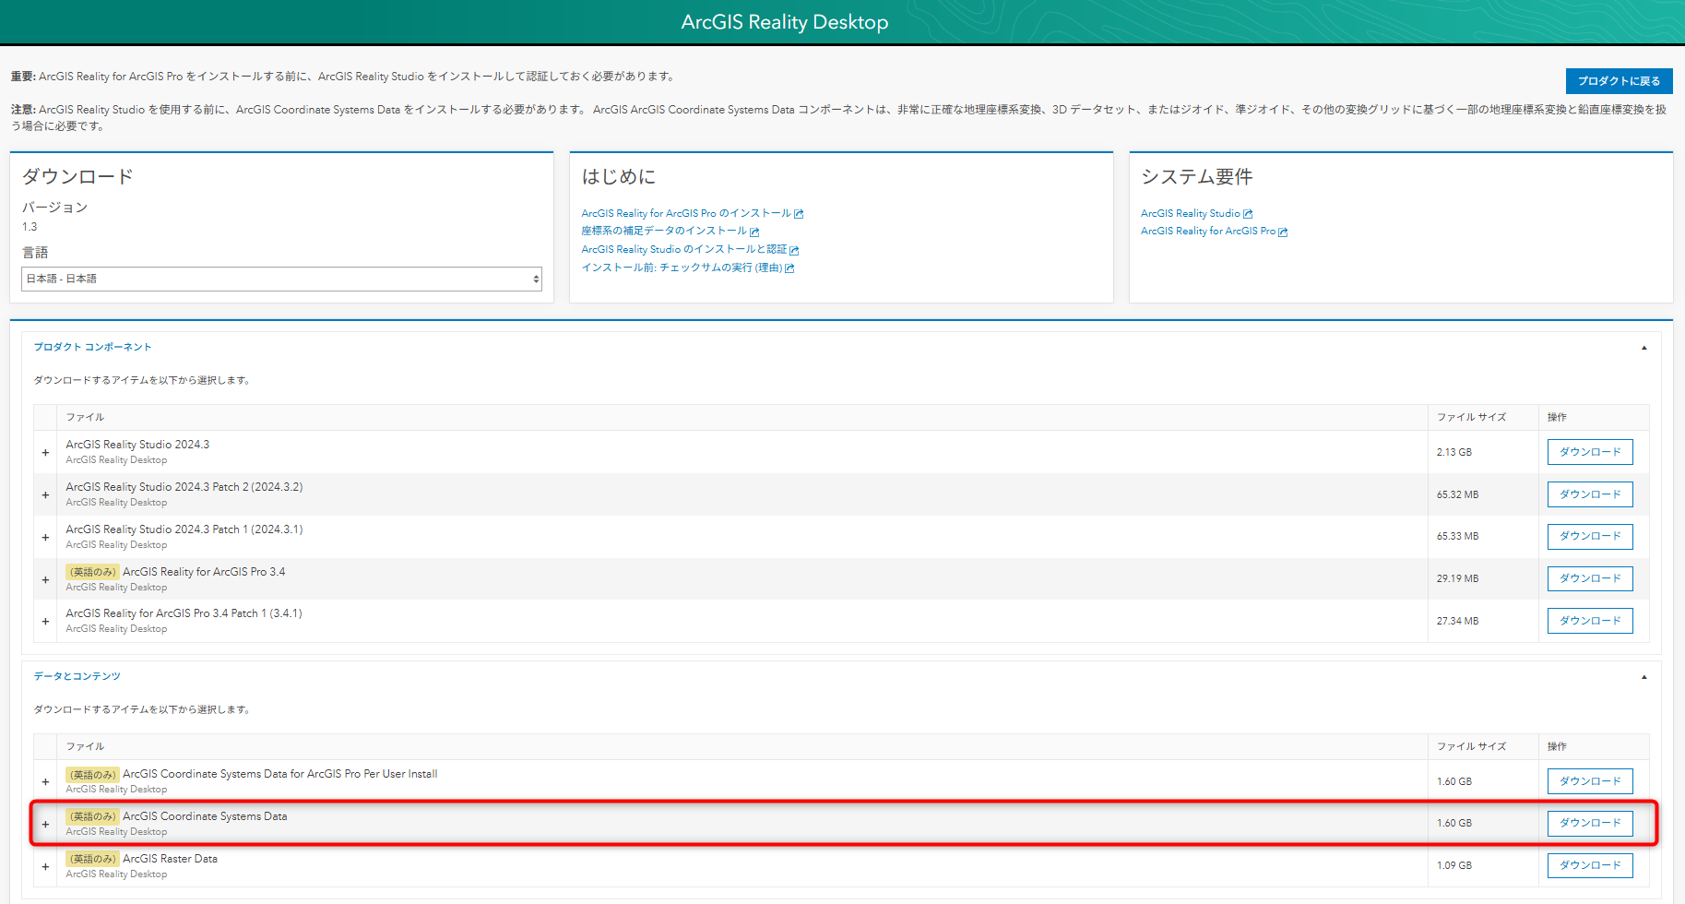Click external-link icon beside システム要件 ArcGIS Reality Studio
The image size is (1685, 904).
[1248, 214]
